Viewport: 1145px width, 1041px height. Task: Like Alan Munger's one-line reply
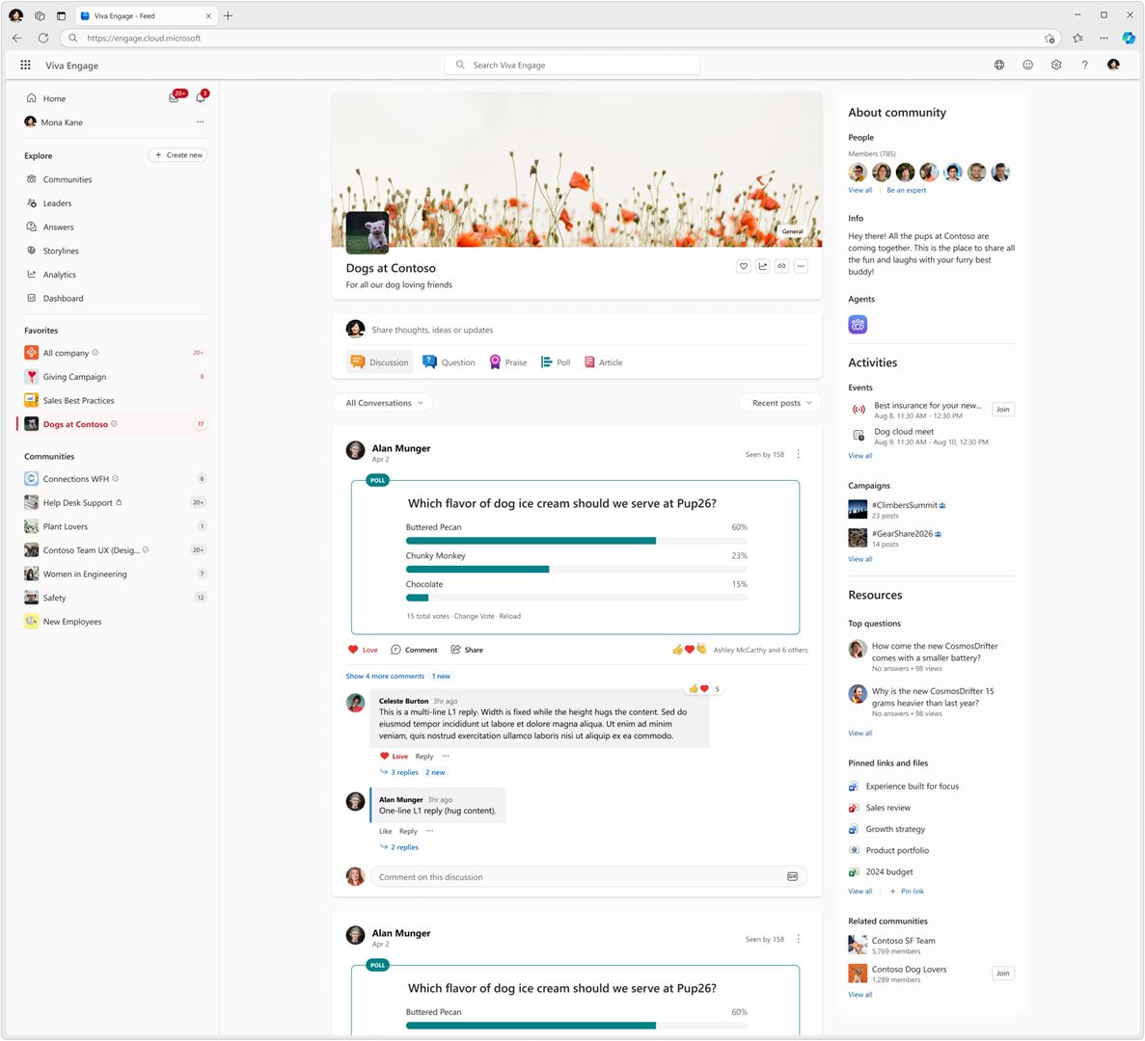pos(386,831)
